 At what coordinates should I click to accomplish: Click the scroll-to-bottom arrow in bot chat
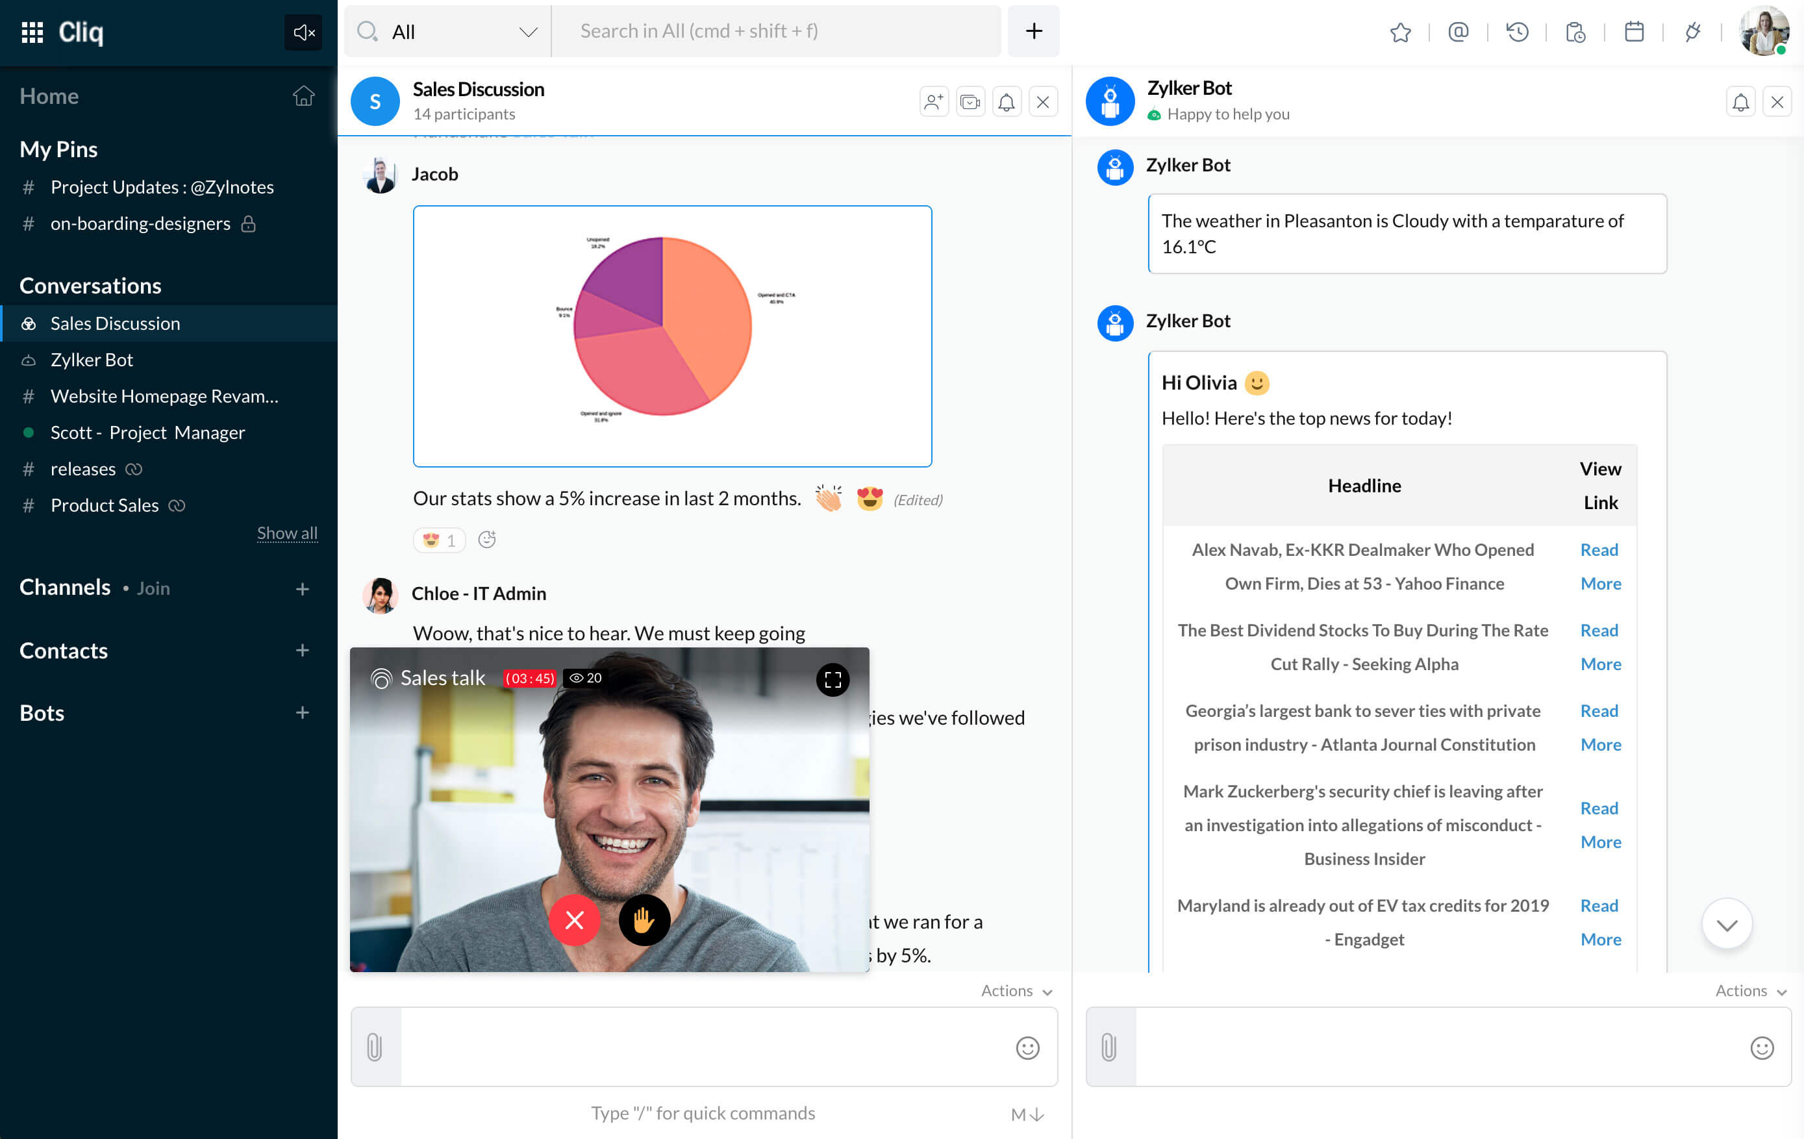(1726, 924)
